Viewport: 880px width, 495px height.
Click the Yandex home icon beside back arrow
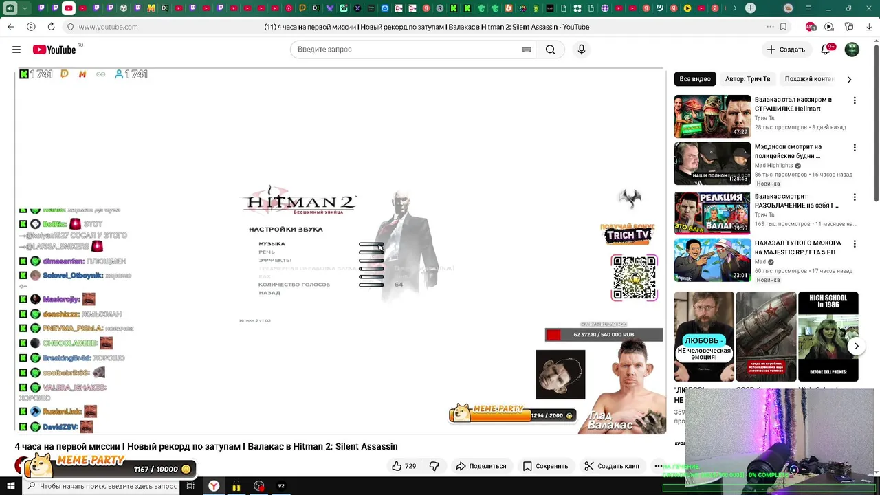pyautogui.click(x=31, y=27)
